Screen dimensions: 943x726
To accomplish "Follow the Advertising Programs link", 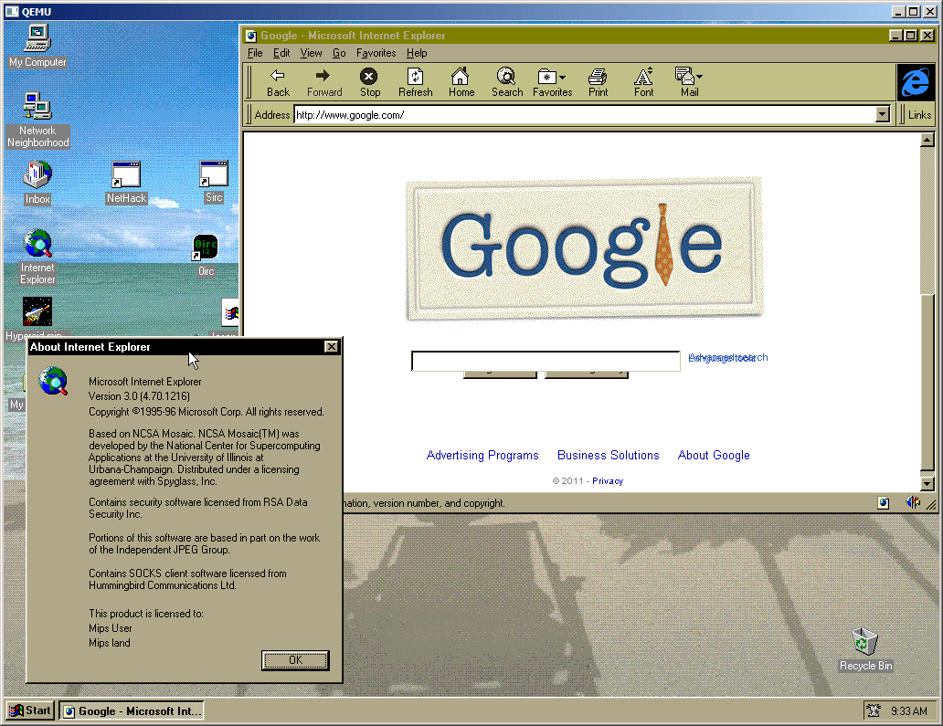I will 482,455.
